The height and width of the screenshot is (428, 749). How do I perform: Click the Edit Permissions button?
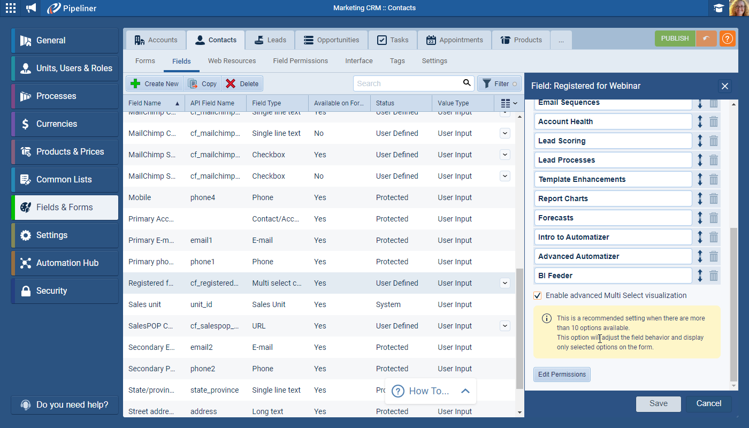pyautogui.click(x=562, y=374)
